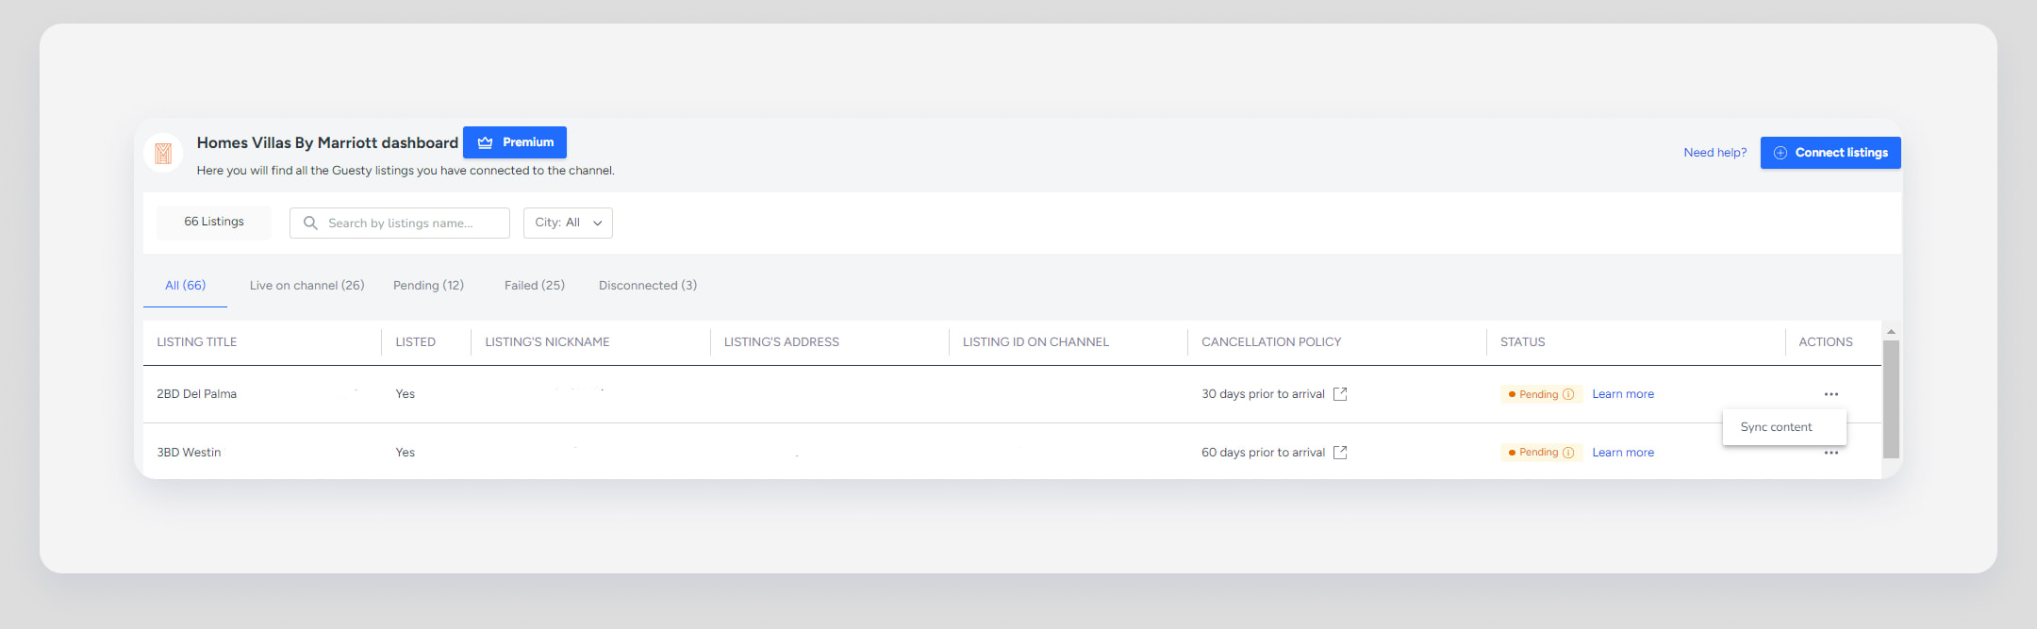Click the 66 Listings counter

pos(214,222)
